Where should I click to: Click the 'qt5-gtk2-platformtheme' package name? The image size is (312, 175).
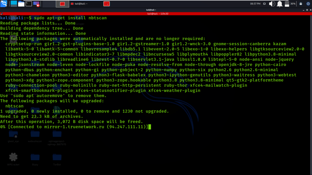[255, 80]
